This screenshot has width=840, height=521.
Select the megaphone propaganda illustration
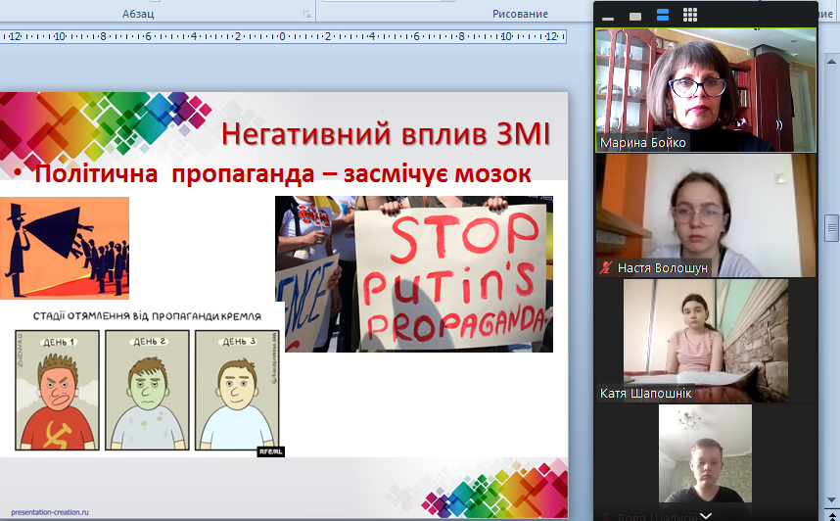pos(65,248)
